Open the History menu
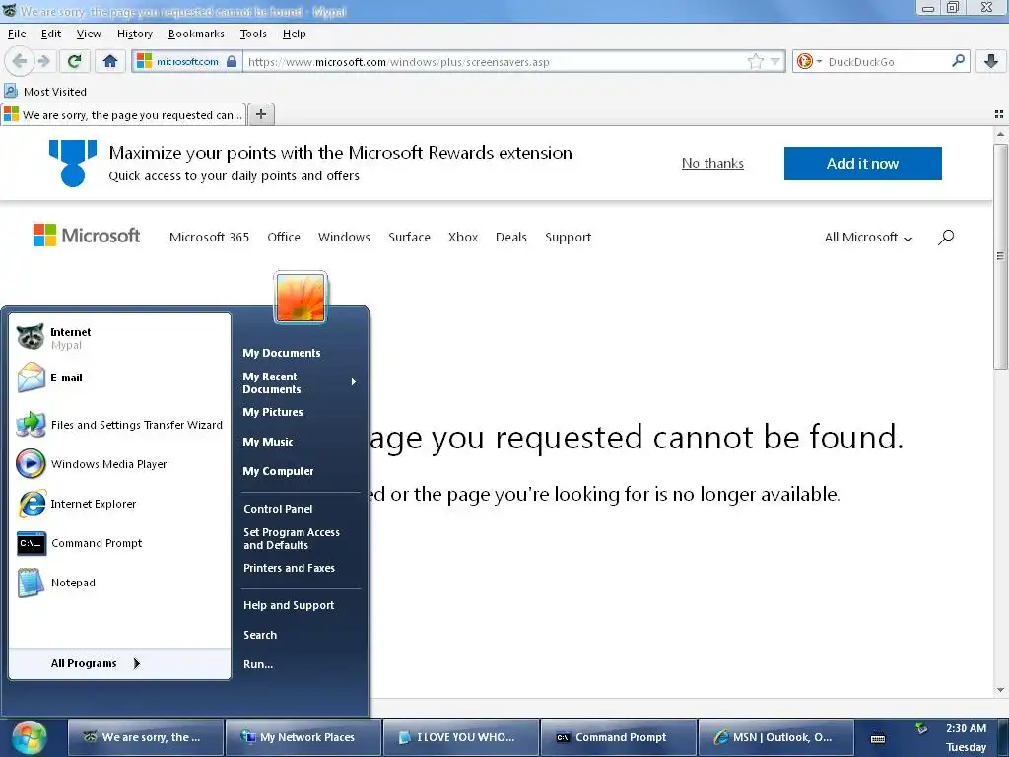The width and height of the screenshot is (1009, 757). click(x=134, y=34)
